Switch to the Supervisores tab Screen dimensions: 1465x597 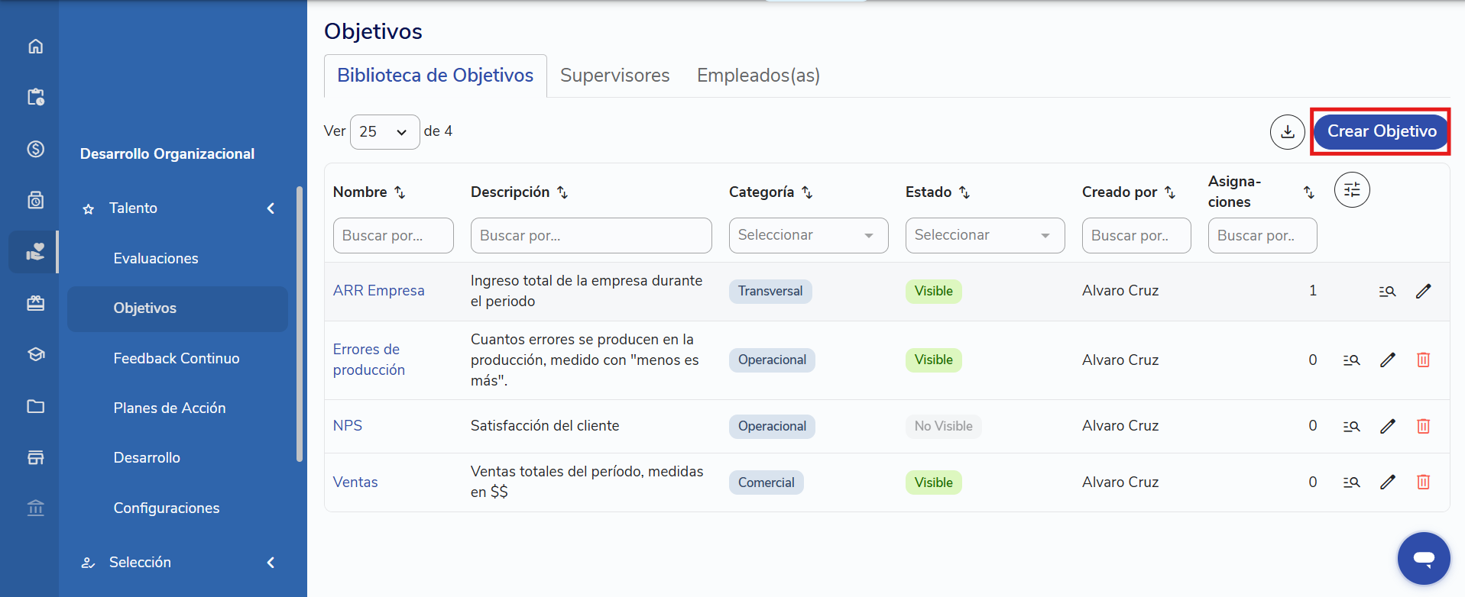click(615, 76)
